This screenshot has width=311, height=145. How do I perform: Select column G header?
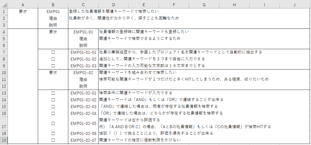point(204,5)
